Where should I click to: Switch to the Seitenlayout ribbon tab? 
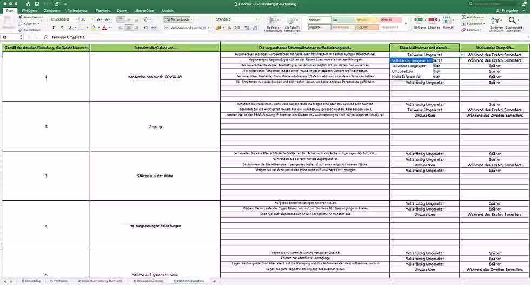78,10
